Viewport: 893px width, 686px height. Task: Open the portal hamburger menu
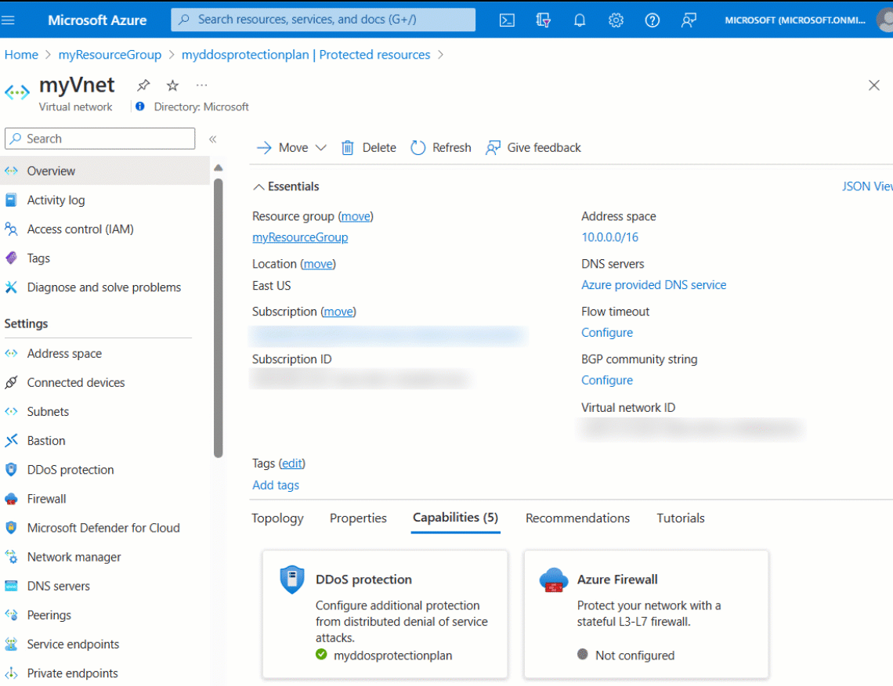coord(8,20)
